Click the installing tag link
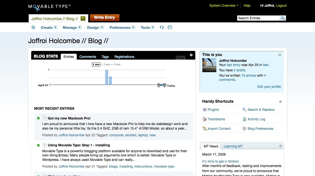This screenshot has height=176, width=315. pos(126,166)
